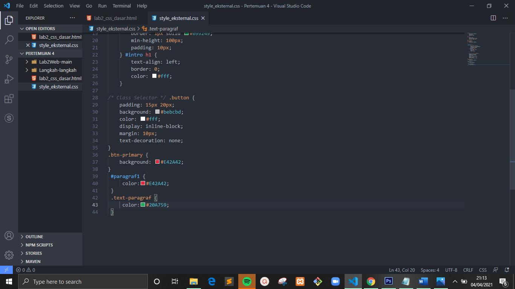Open the notifications bell in status bar

[507, 270]
